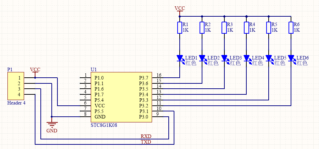Click the LED6 designator label
Viewport: 319px width, 149px height.
click(x=303, y=58)
